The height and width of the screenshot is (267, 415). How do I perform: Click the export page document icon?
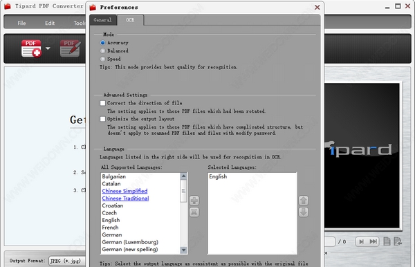point(398,241)
